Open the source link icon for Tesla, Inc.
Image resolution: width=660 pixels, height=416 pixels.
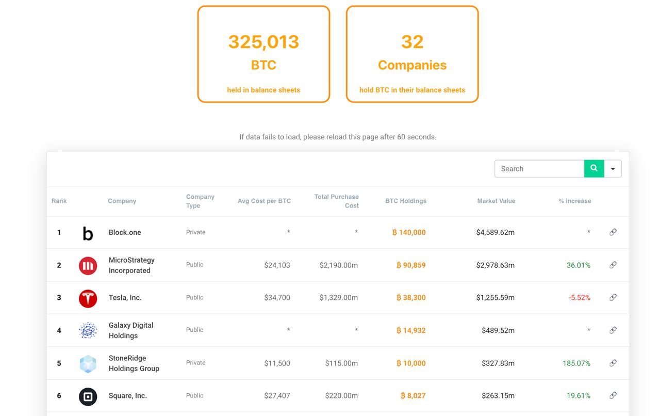613,297
